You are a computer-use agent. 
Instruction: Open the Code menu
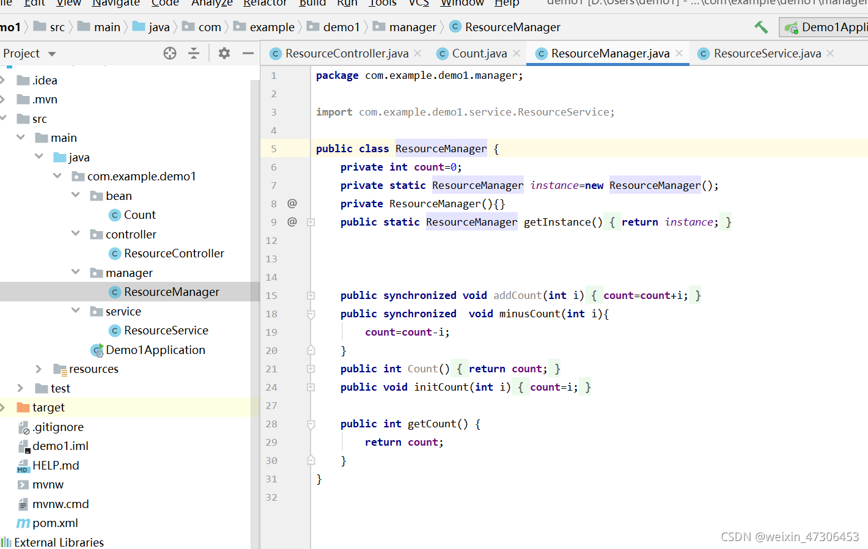point(165,3)
